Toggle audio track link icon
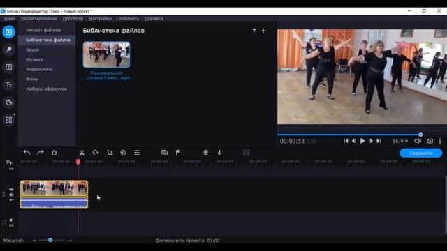This screenshot has height=251, width=447. tap(11, 225)
